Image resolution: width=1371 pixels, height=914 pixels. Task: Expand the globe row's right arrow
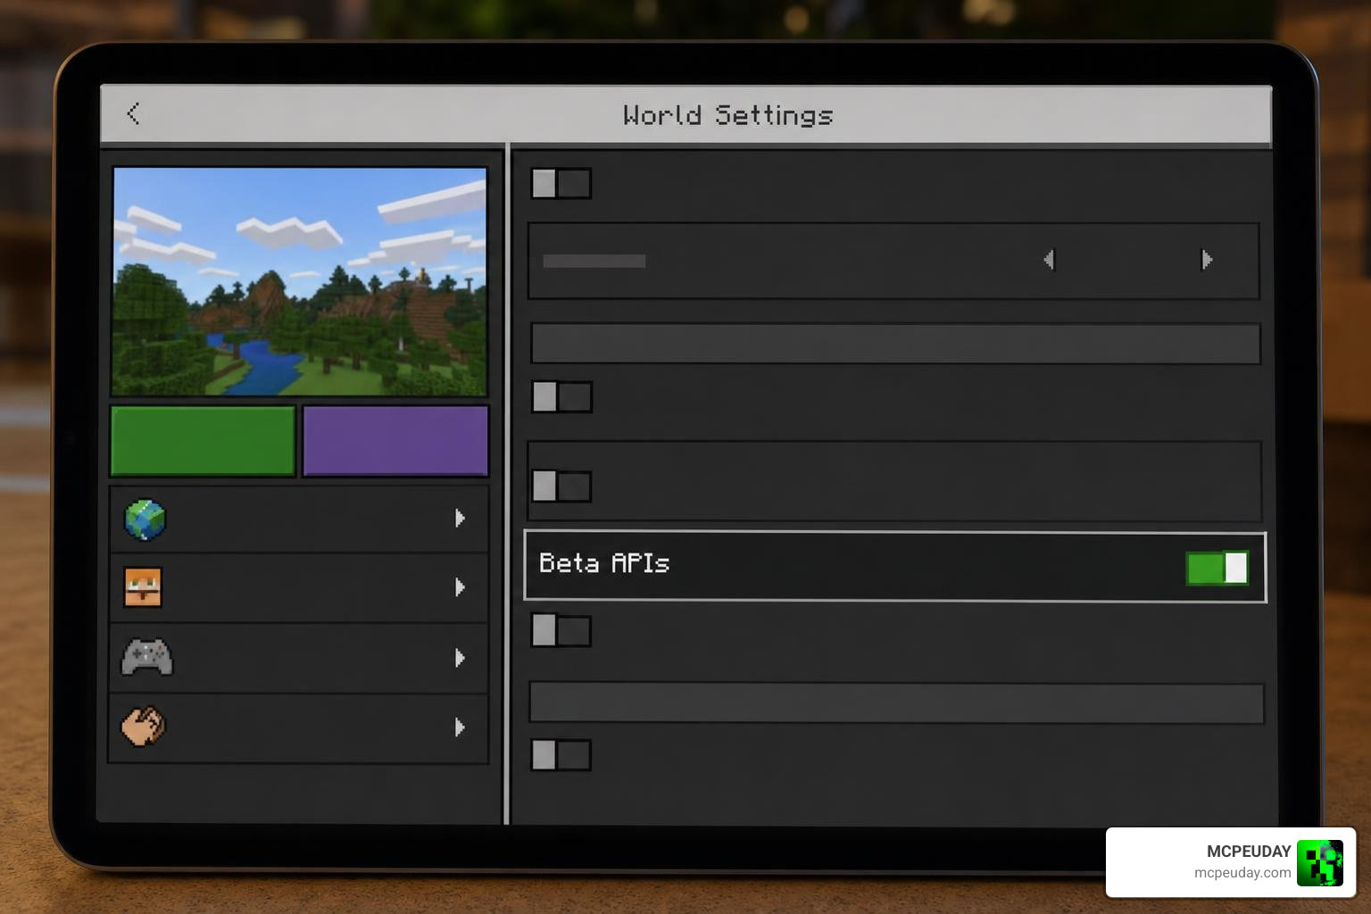(460, 518)
